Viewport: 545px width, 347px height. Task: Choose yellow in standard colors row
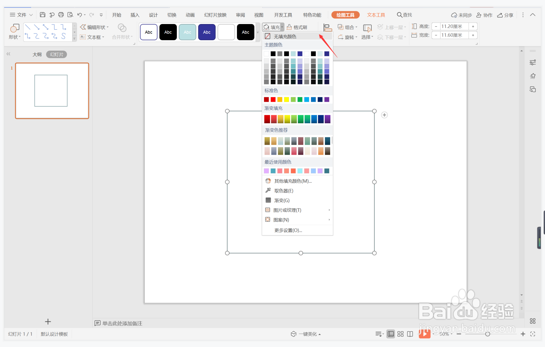click(286, 100)
